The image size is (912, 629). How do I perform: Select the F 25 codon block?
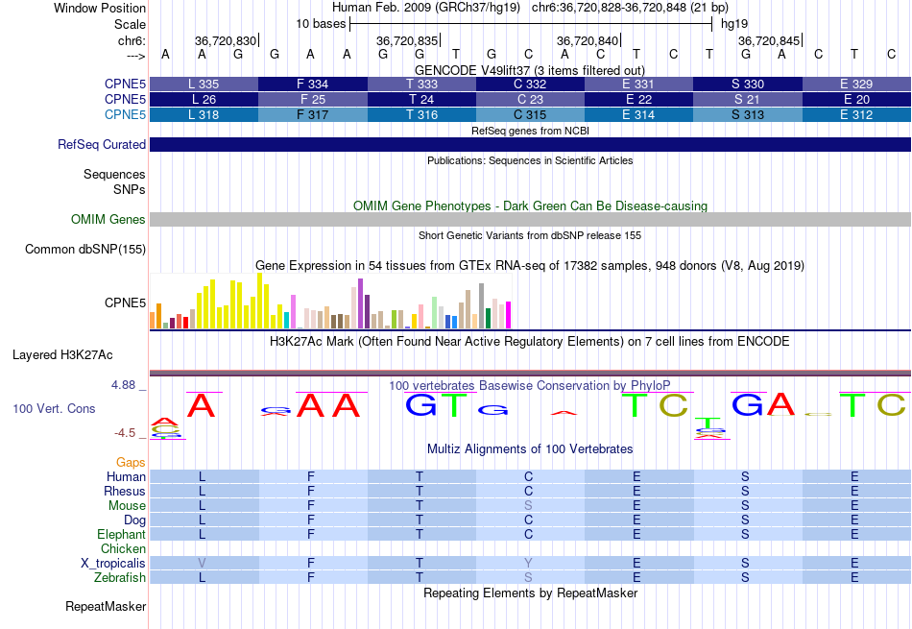click(x=313, y=100)
